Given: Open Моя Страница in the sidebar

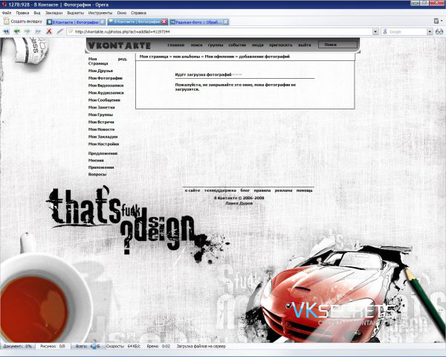Looking at the screenshot, I should (x=98, y=61).
